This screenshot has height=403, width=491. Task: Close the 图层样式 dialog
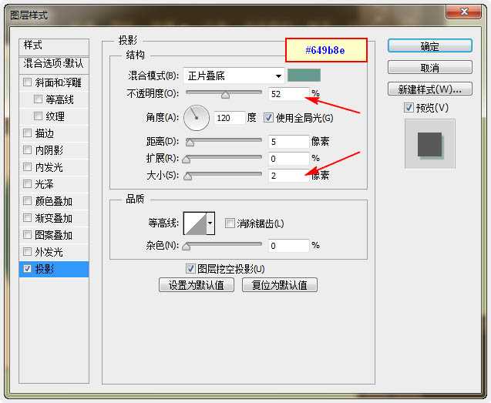point(463,12)
